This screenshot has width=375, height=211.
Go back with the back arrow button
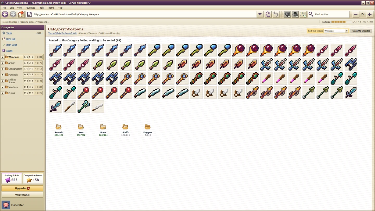[5, 14]
